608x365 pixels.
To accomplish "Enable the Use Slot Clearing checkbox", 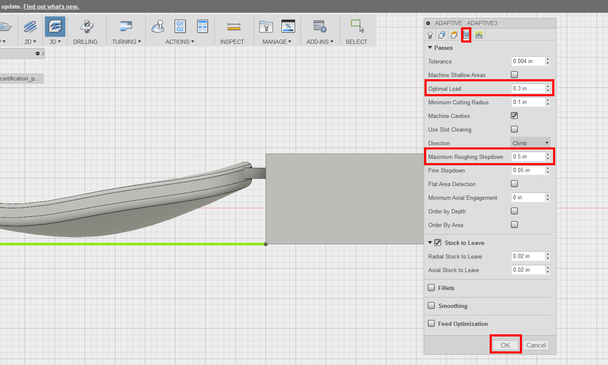I will pos(514,129).
